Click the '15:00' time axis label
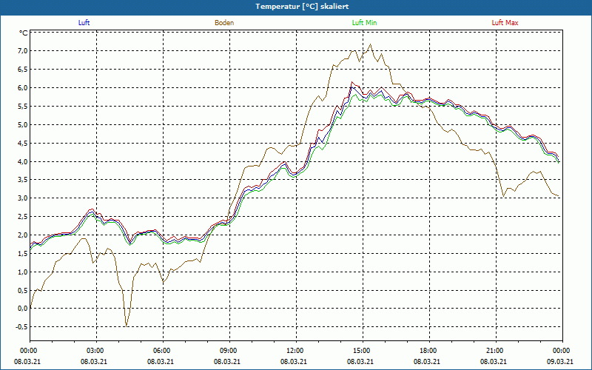 click(363, 351)
